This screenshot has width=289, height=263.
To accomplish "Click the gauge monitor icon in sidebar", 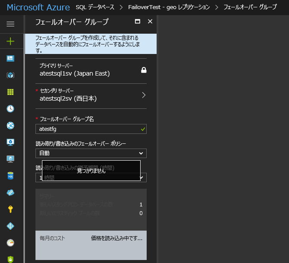I will [x=10, y=243].
